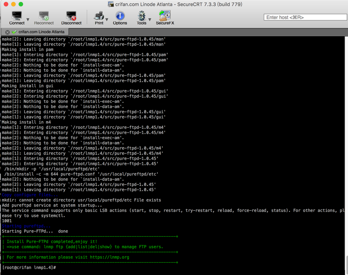Viewport: 348px width, 275px height.
Task: Click the '/bin/install -c -m 644 pure-ftpd.conf' line
Action: pyautogui.click(x=81, y=174)
